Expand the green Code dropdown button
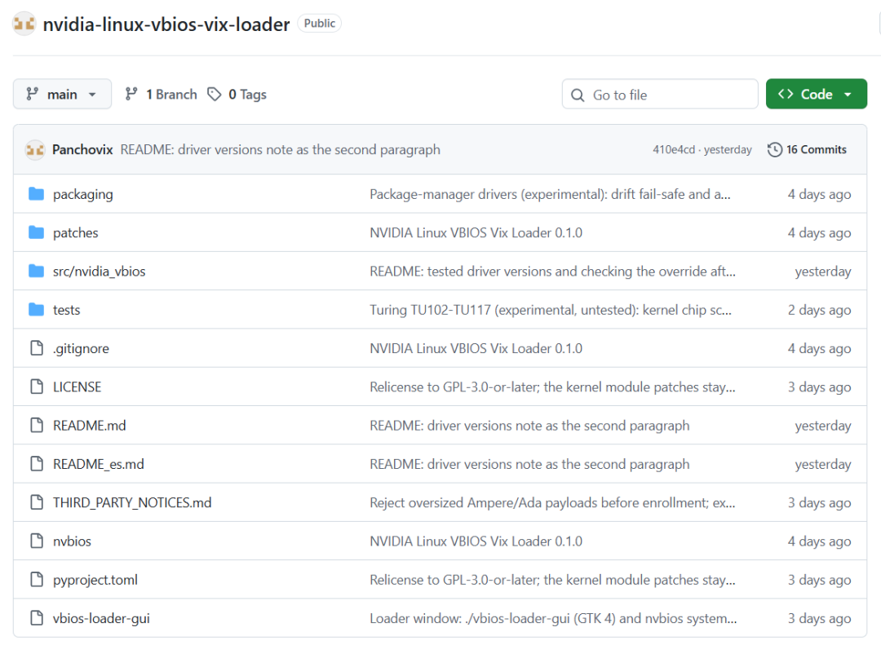881x645 pixels. tap(816, 95)
